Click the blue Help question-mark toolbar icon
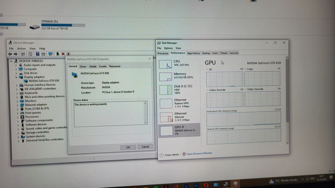 coord(38,54)
